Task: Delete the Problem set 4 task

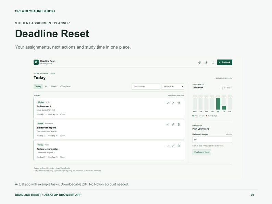Action: (179, 103)
